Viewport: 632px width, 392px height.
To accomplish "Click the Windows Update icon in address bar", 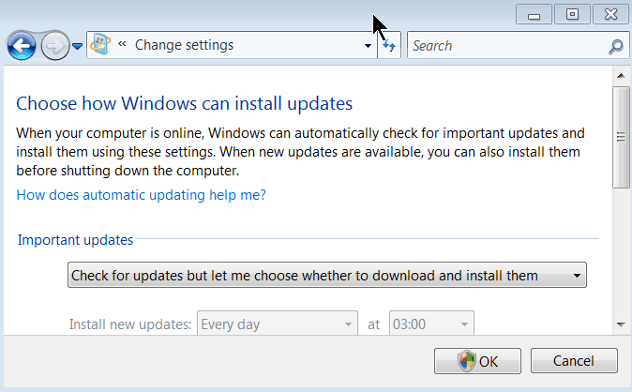I will [x=100, y=44].
